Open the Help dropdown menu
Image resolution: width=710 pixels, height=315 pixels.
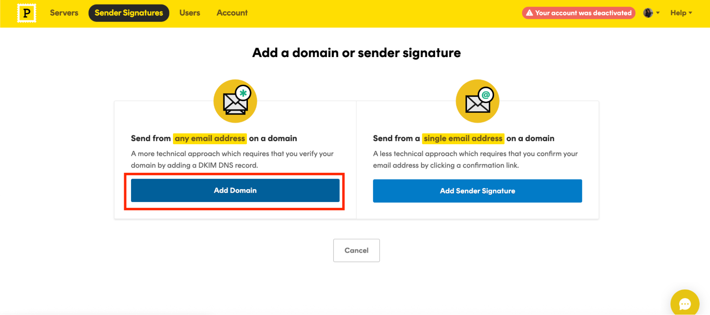click(681, 13)
